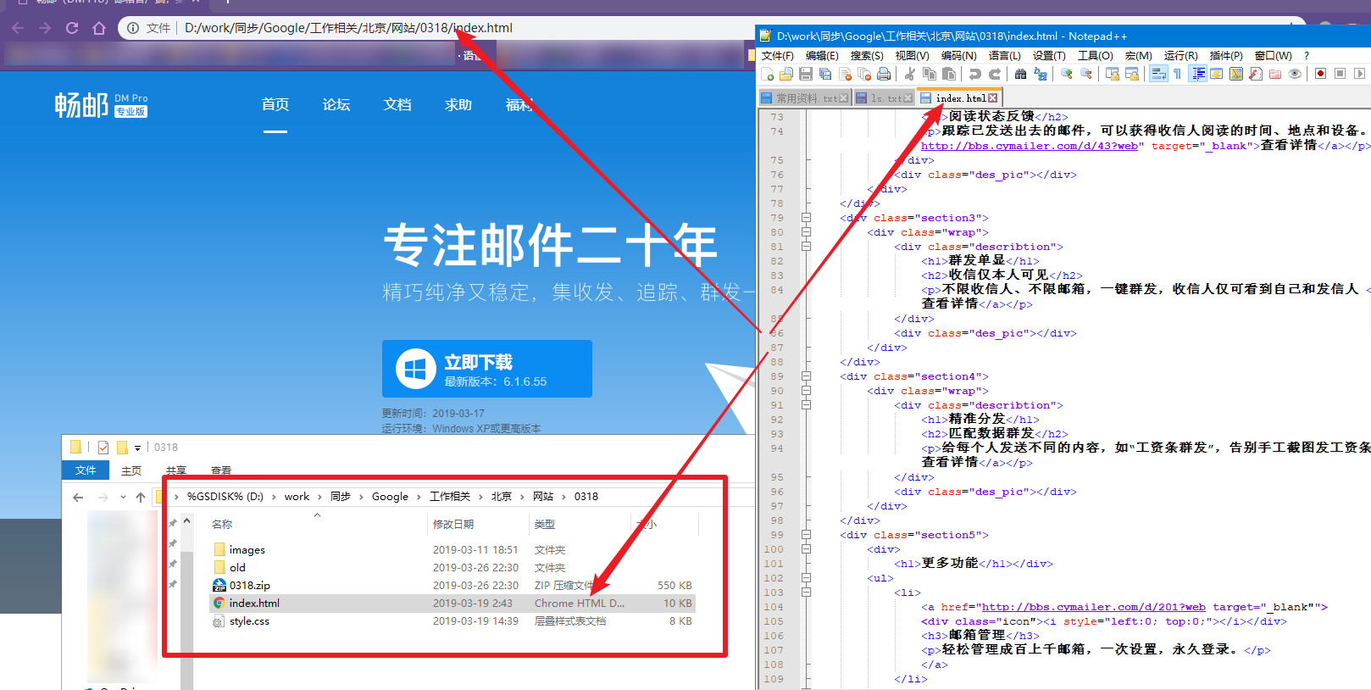Image resolution: width=1371 pixels, height=690 pixels.
Task: Open the 插件(P) menu in Notepad++
Action: coord(1226,56)
